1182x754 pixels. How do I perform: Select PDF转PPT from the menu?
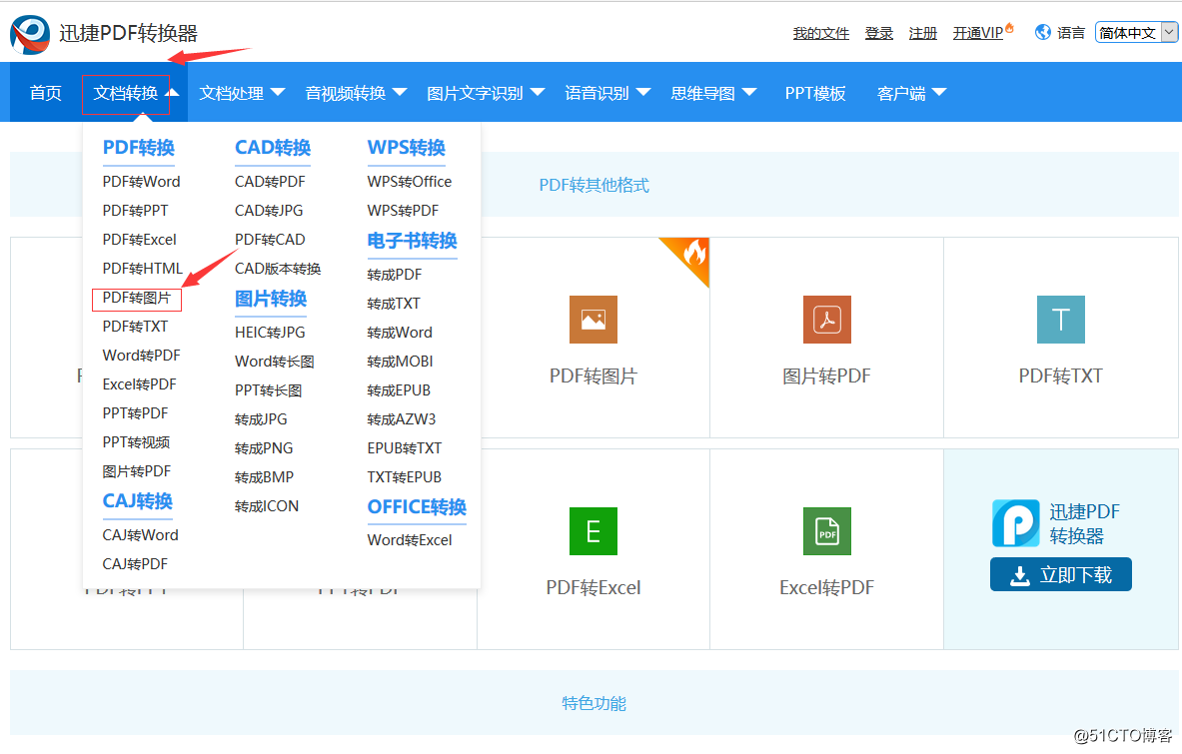point(135,210)
